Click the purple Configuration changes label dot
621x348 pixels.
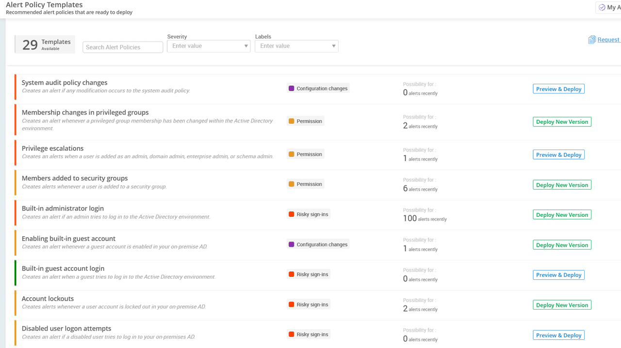(x=291, y=88)
